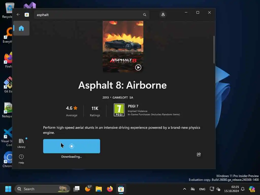The width and height of the screenshot is (260, 195).
Task: Open the 11K Ratings count
Action: pyautogui.click(x=95, y=111)
